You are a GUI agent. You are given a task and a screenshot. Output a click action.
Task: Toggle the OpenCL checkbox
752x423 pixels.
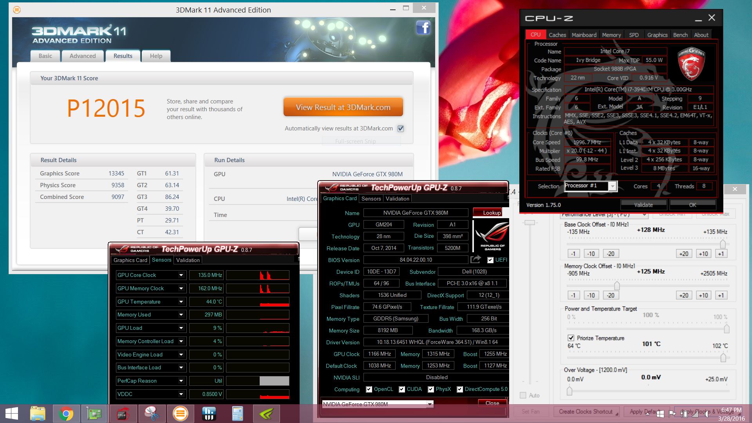point(369,389)
